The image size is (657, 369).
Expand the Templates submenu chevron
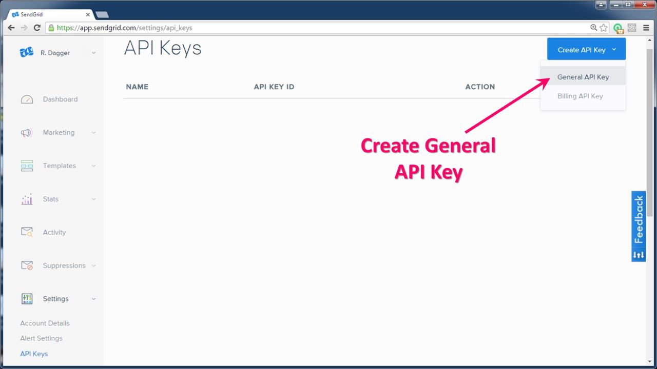93,166
